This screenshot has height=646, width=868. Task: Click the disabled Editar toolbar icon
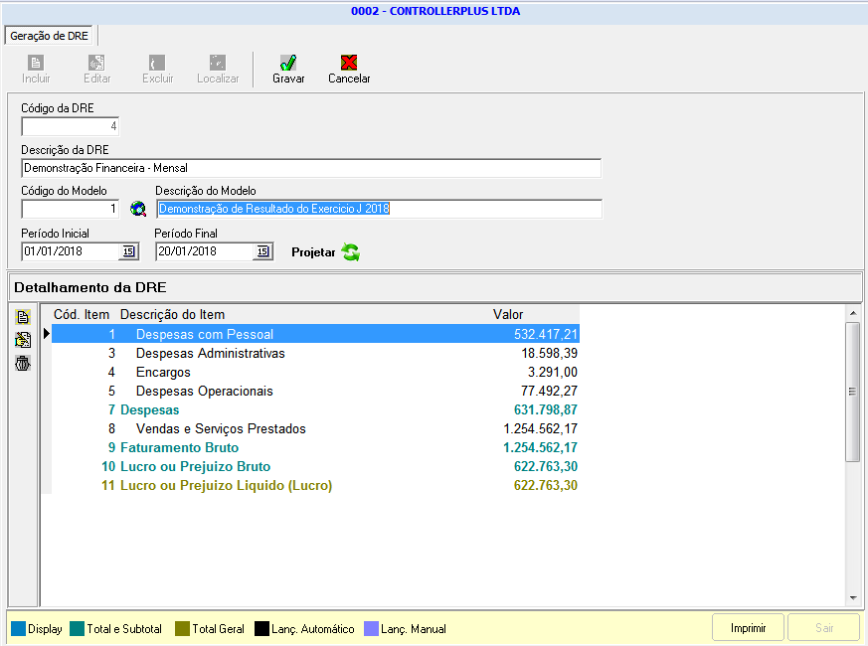click(96, 63)
